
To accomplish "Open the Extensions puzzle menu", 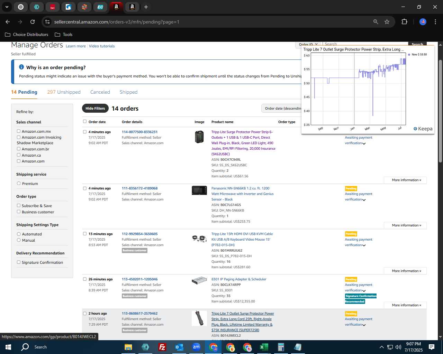I will click(x=404, y=22).
